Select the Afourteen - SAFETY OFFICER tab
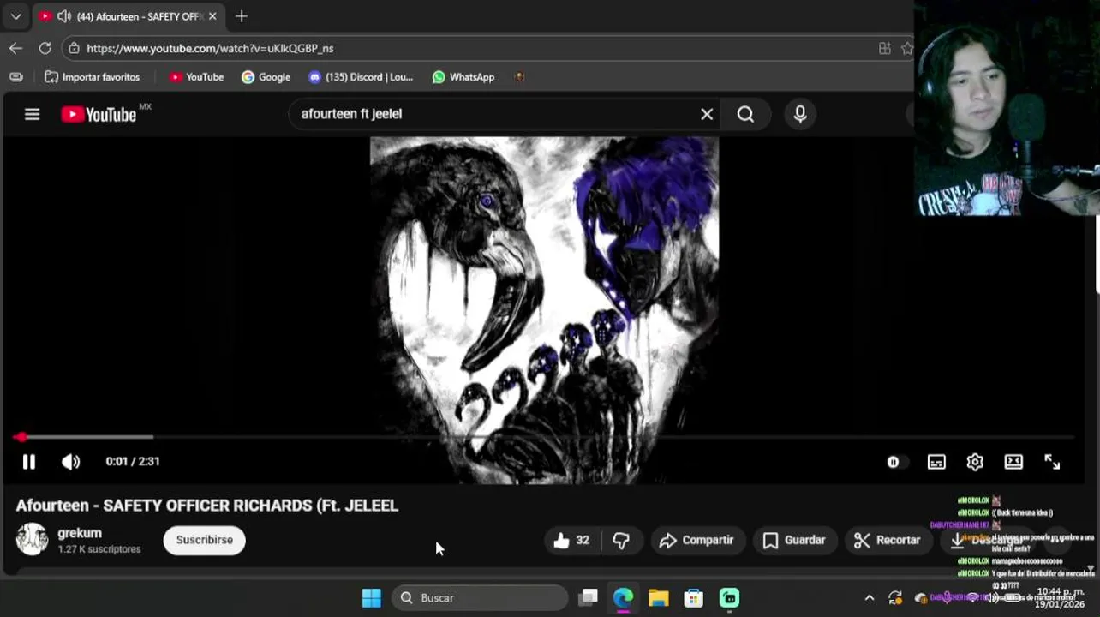1100x617 pixels. (129, 16)
